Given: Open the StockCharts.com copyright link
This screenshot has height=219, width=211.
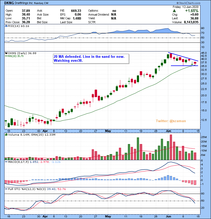Looking at the screenshot, I should click(188, 3).
